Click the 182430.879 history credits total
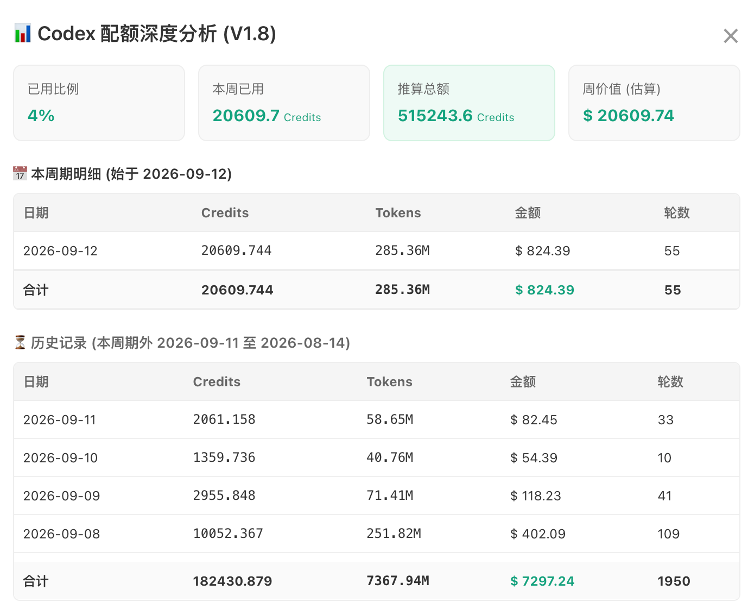 pos(232,581)
